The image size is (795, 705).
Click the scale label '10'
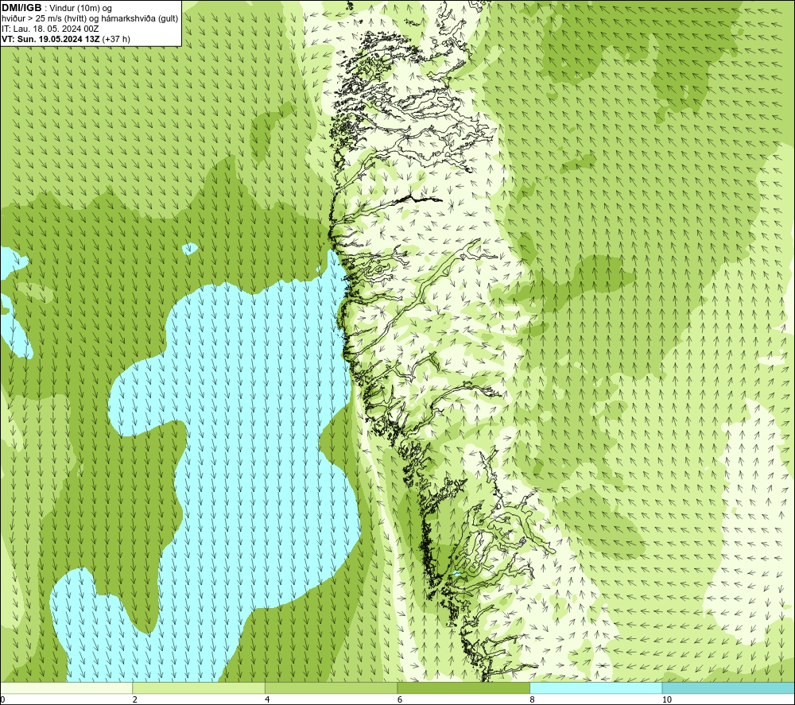pos(667,699)
